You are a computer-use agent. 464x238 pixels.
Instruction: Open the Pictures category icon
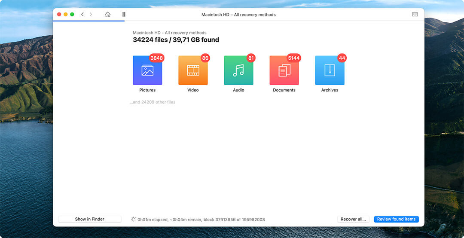click(x=147, y=70)
